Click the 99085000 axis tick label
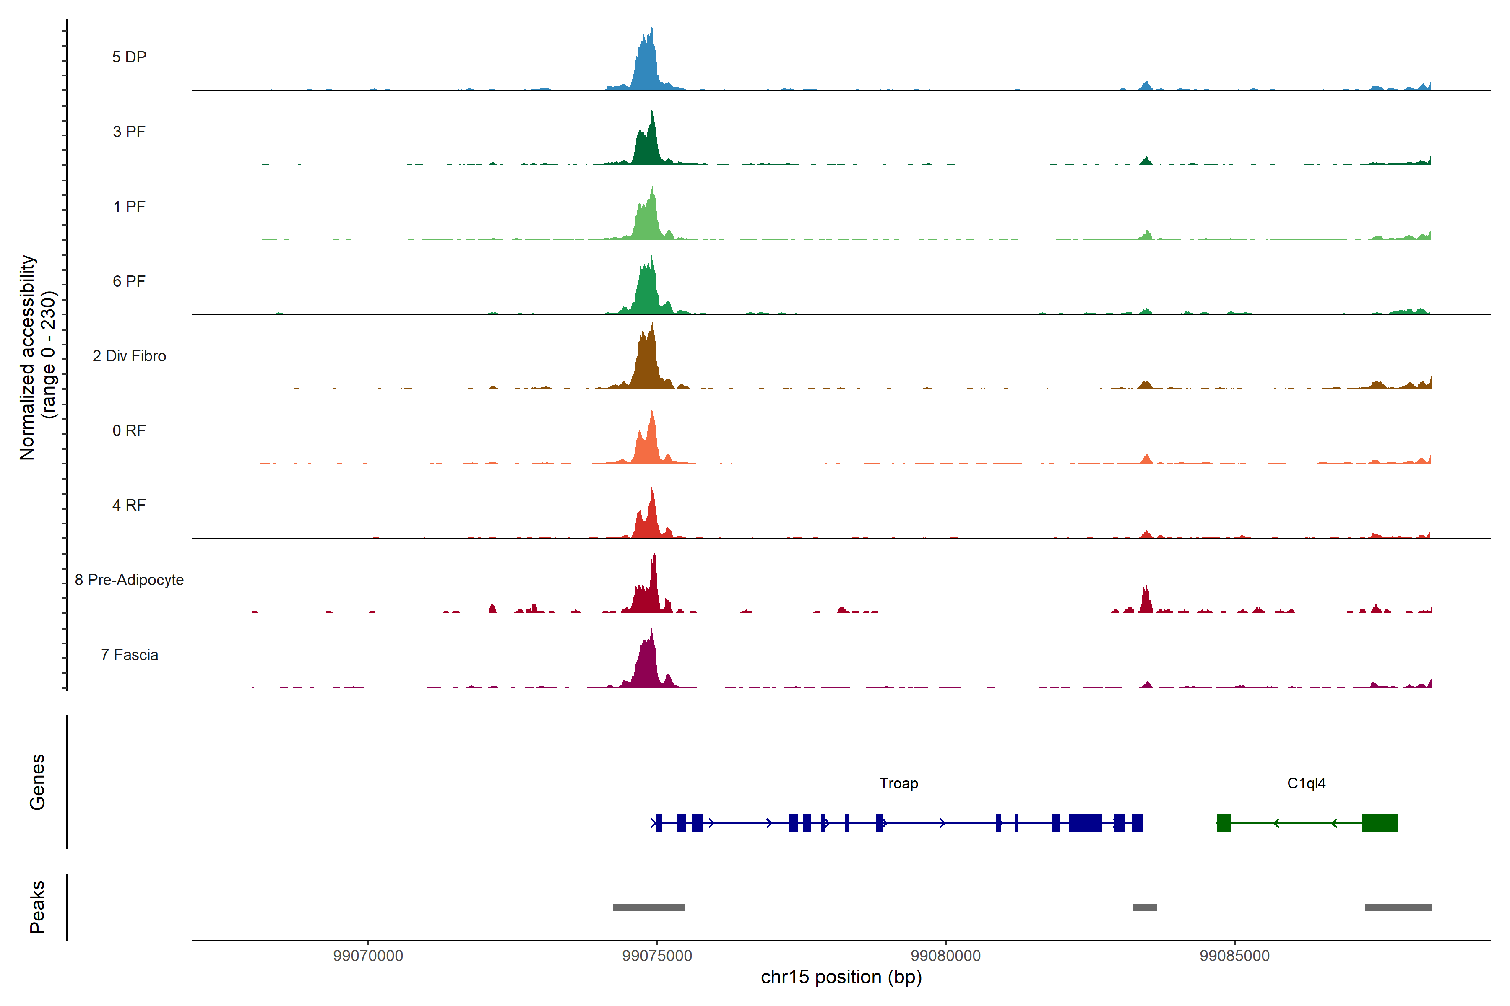The image size is (1510, 1006). pos(1234,956)
